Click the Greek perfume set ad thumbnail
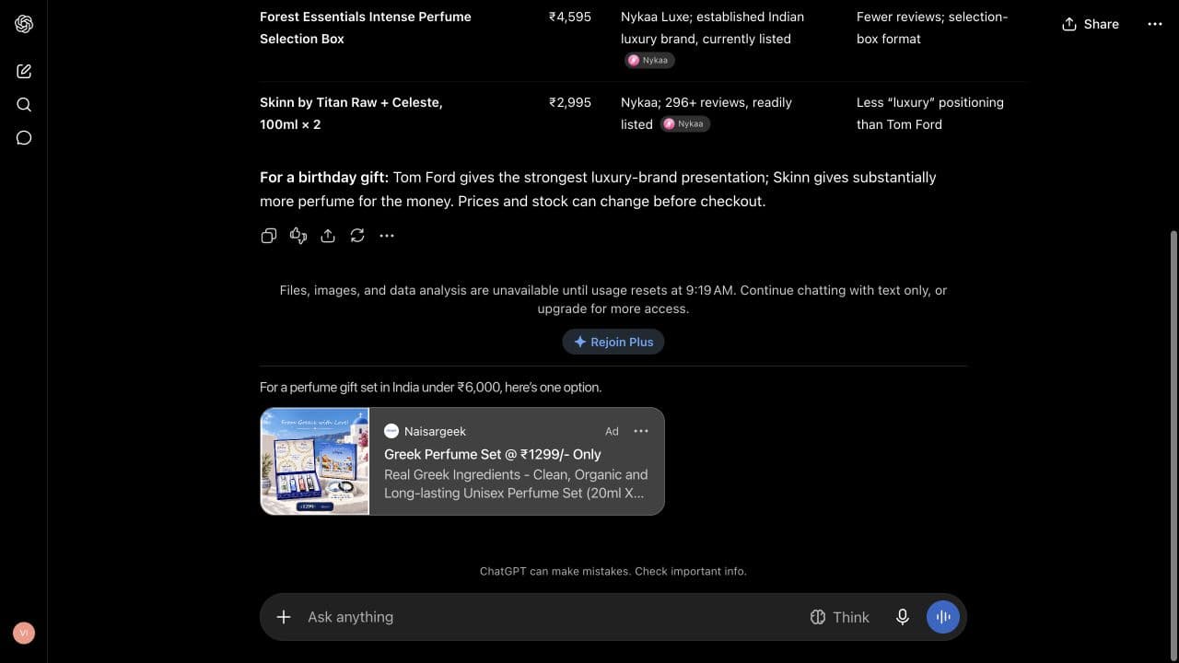This screenshot has width=1179, height=663. tap(315, 461)
